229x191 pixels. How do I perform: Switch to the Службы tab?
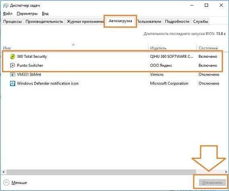[200, 22]
